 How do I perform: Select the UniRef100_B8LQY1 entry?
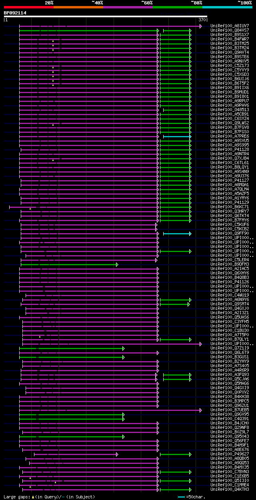[x=230, y=167]
